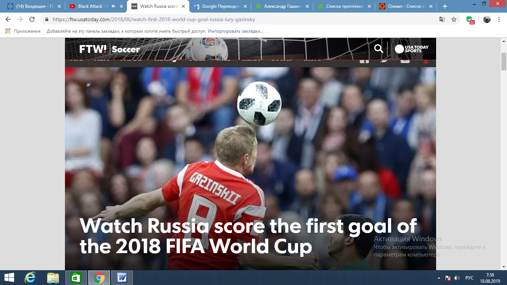Open the Windows Start menu
The height and width of the screenshot is (285, 507).
(x=9, y=278)
